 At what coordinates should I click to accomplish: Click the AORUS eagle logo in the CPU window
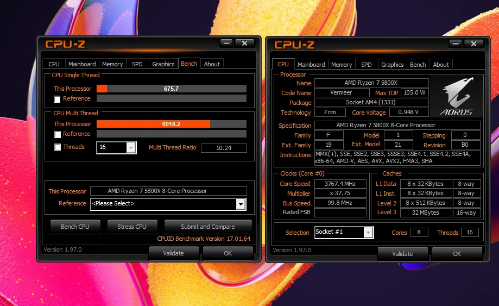pyautogui.click(x=457, y=96)
